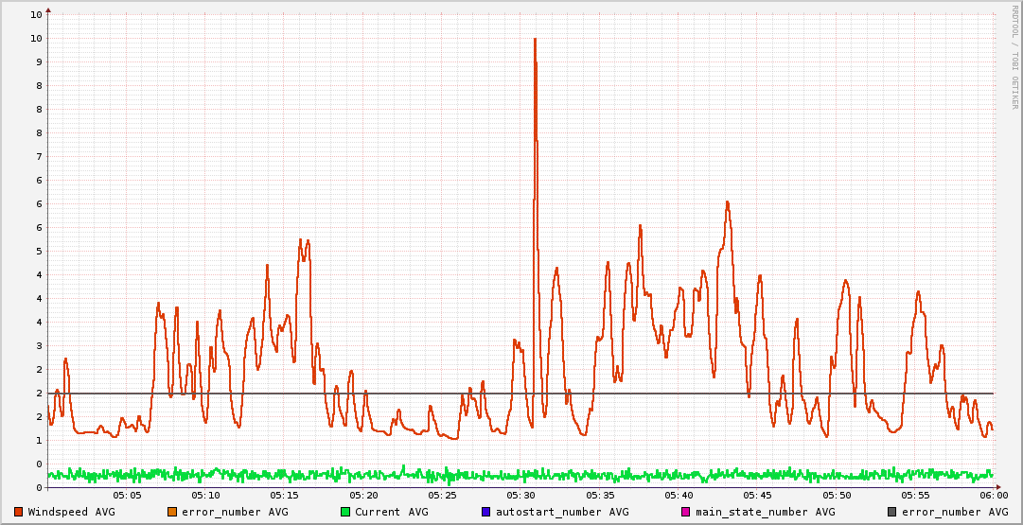The image size is (1023, 525).
Task: Click the orange error_number AVG legend swatch
Action: tap(171, 512)
